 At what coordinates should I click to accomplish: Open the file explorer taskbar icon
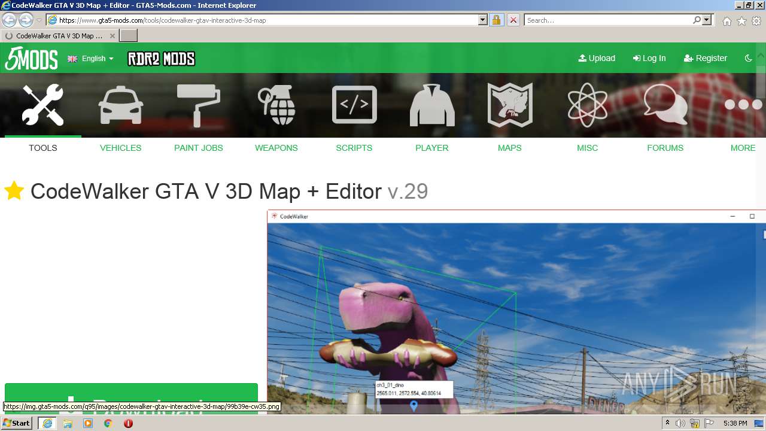click(x=68, y=423)
